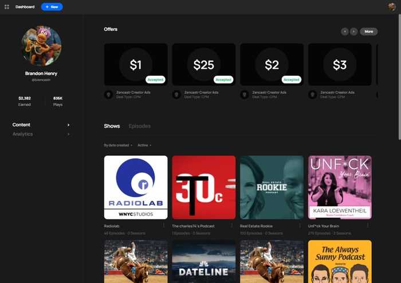This screenshot has width=401, height=283.
Task: Switch to the Shows tab
Action: pos(112,126)
